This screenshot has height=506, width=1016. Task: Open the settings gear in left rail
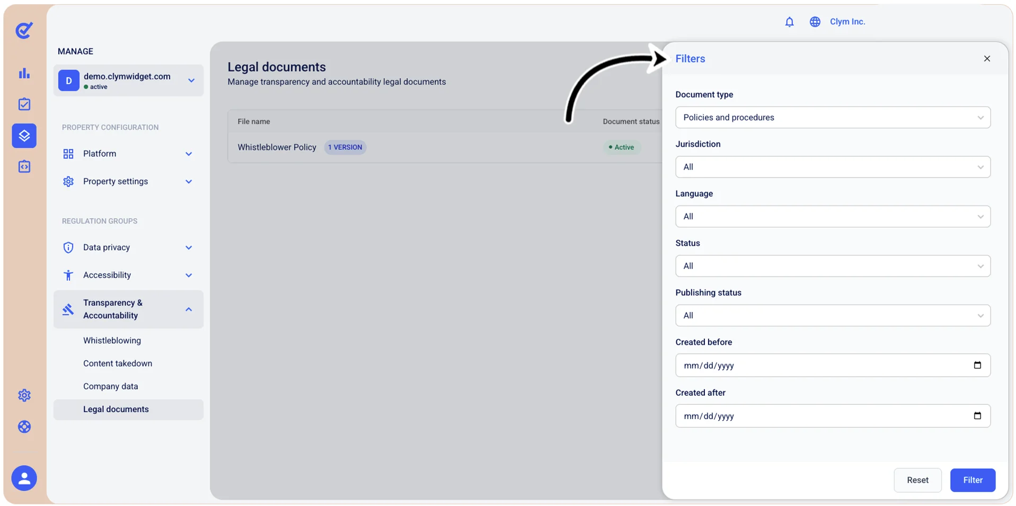[24, 395]
